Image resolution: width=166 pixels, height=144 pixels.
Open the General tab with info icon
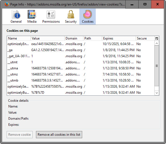click(x=16, y=17)
